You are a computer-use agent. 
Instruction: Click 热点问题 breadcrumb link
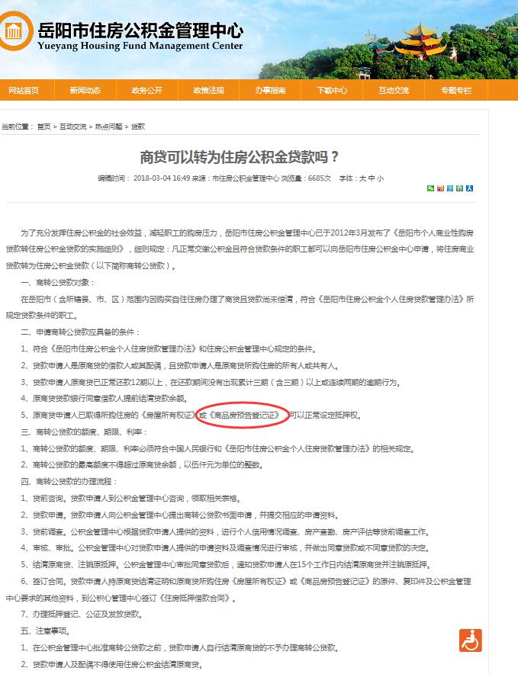(108, 127)
